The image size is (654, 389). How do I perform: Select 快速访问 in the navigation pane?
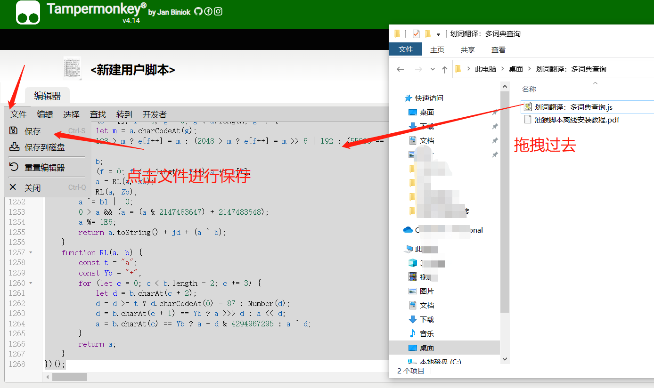click(x=429, y=98)
